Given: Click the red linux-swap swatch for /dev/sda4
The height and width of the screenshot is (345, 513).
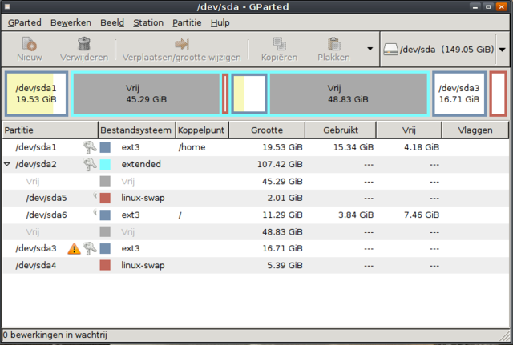Looking at the screenshot, I should click(105, 265).
